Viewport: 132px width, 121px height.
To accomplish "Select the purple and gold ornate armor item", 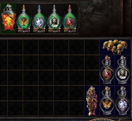I will [92, 101].
